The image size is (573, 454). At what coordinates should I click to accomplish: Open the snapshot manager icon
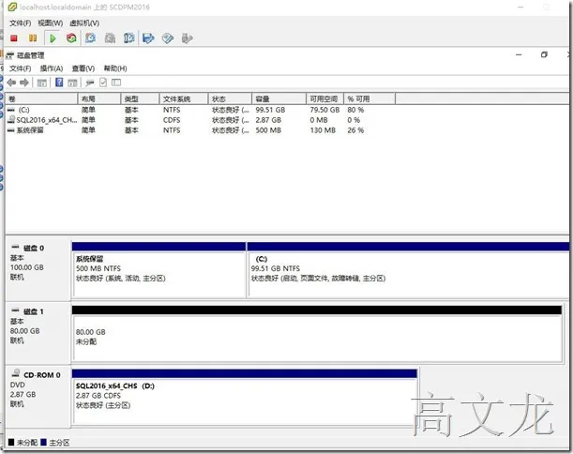tap(129, 38)
